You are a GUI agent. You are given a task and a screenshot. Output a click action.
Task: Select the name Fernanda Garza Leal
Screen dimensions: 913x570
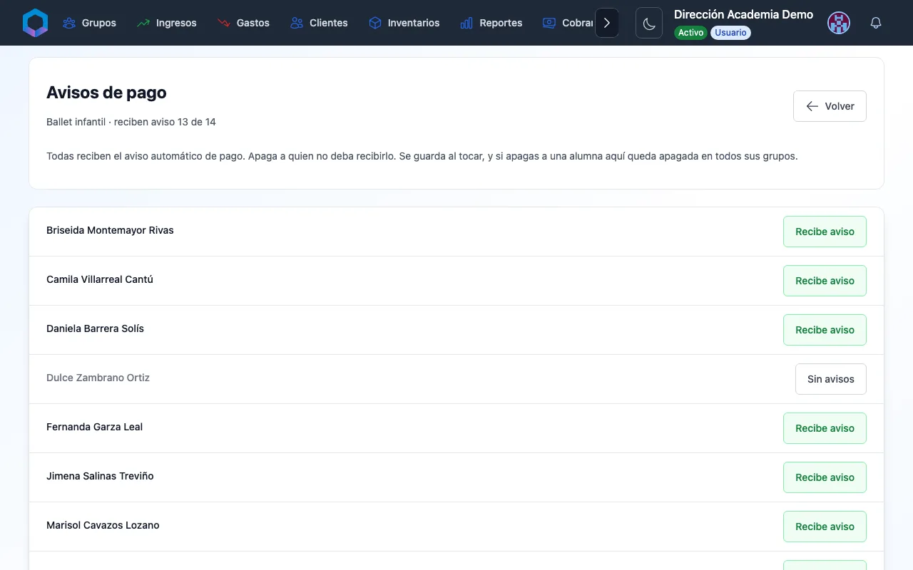94,427
